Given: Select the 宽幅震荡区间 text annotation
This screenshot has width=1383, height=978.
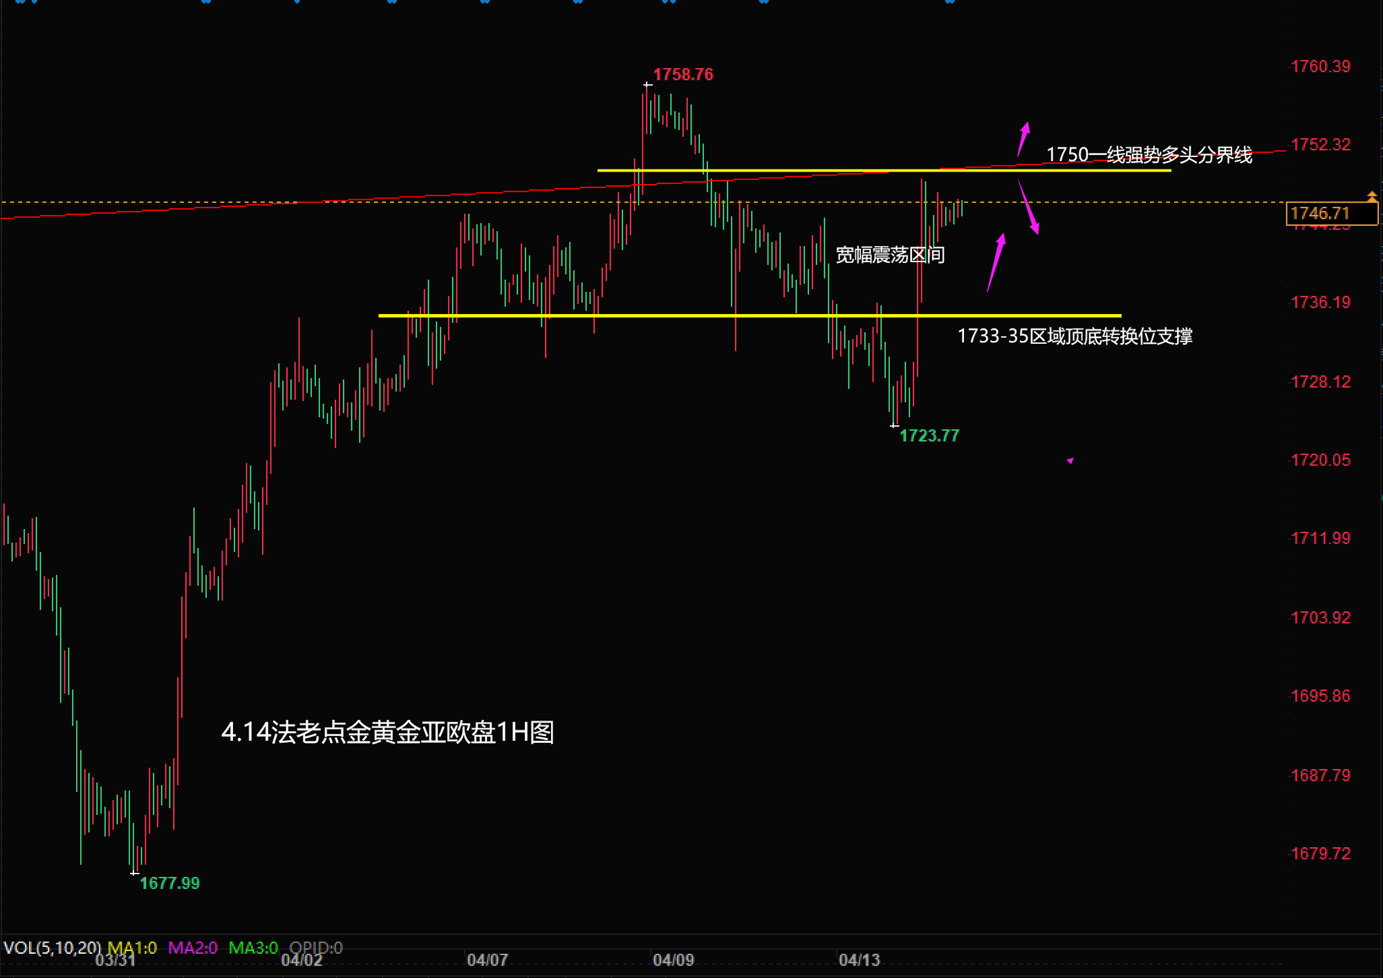Looking at the screenshot, I should pyautogui.click(x=890, y=255).
